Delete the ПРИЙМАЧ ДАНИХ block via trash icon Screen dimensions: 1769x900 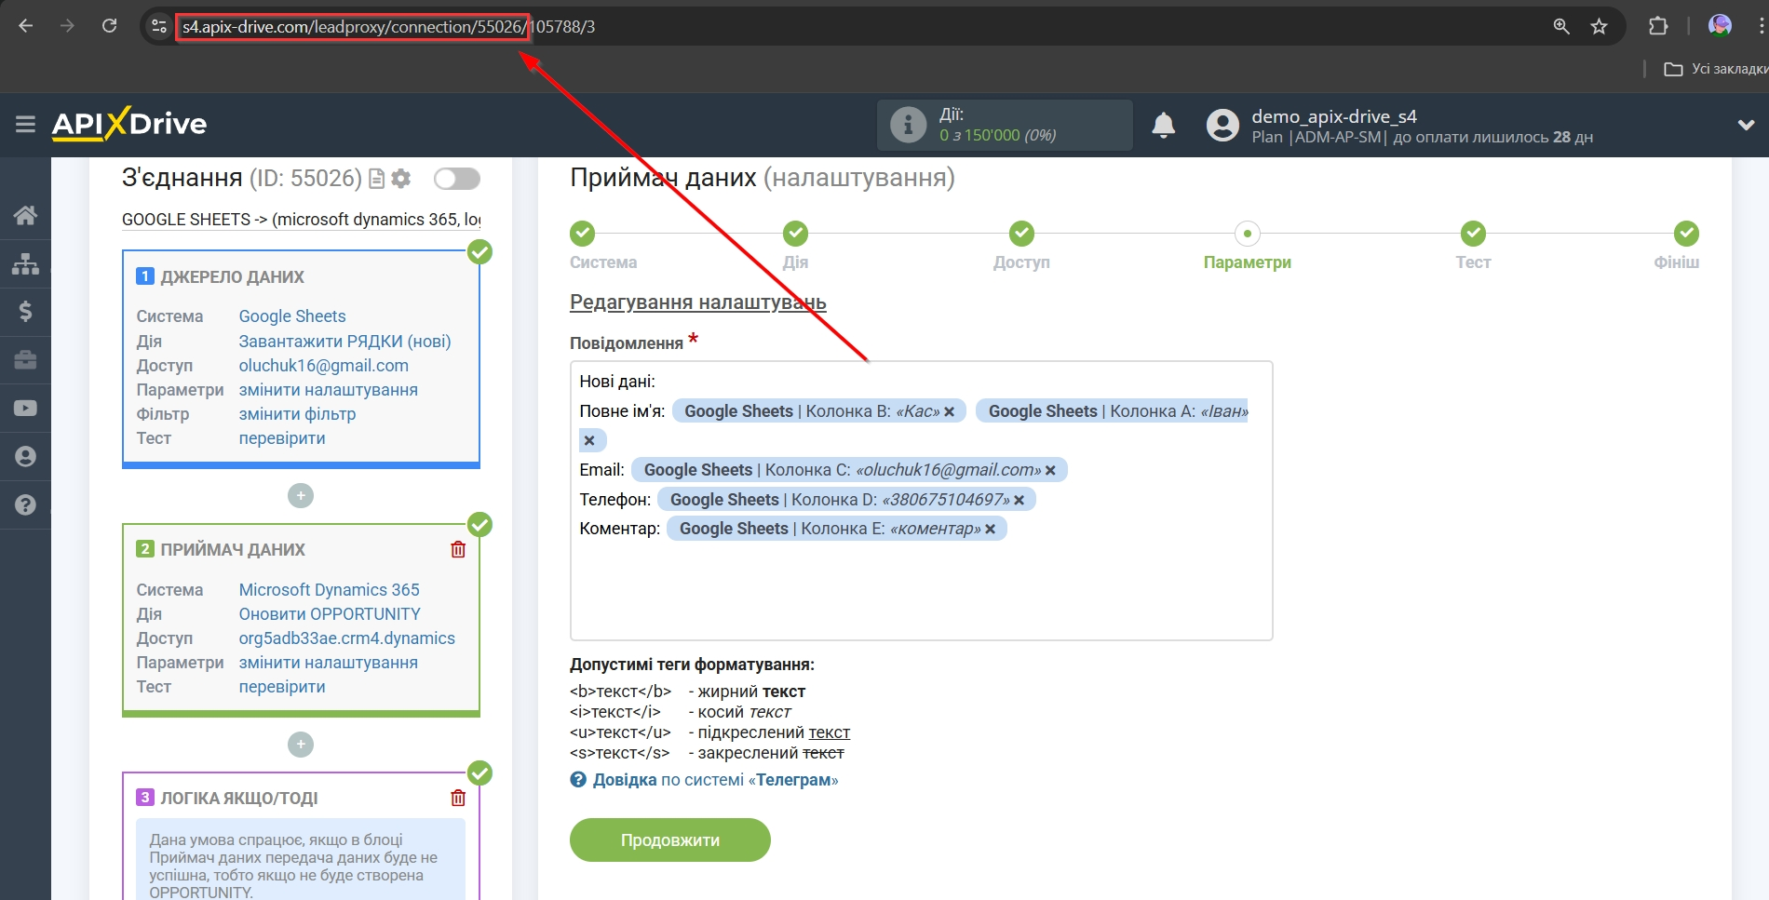coord(458,549)
